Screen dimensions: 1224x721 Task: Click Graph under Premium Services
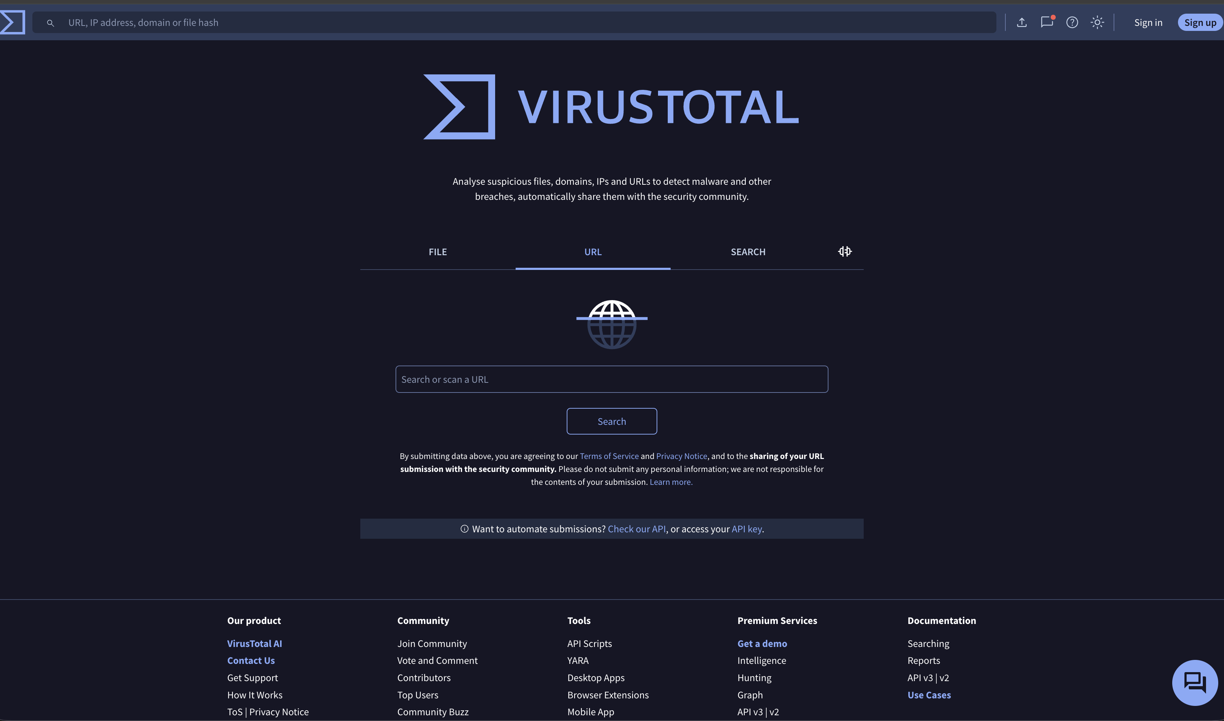750,695
